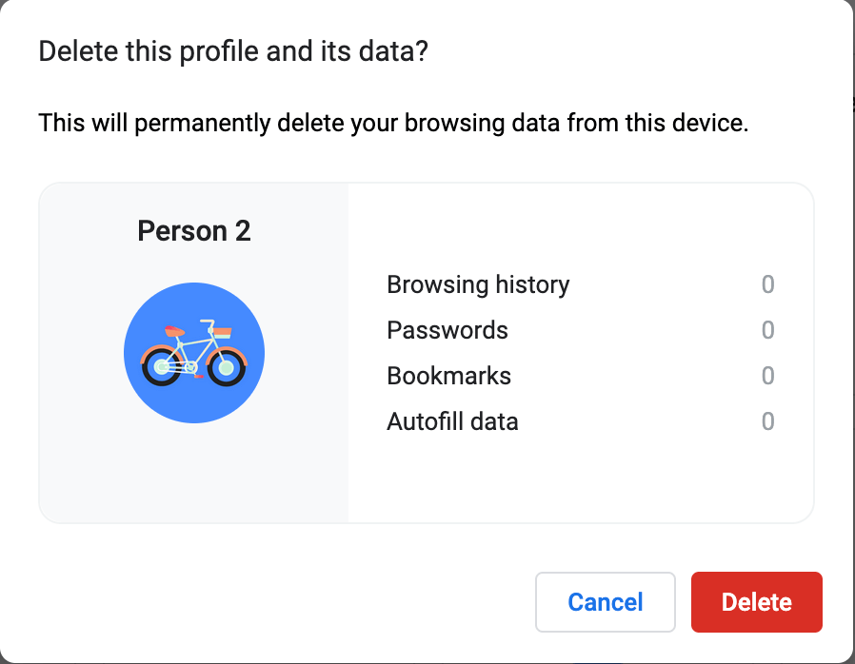Click the Bookmarks label
Screen dimensions: 855x664
coord(448,376)
